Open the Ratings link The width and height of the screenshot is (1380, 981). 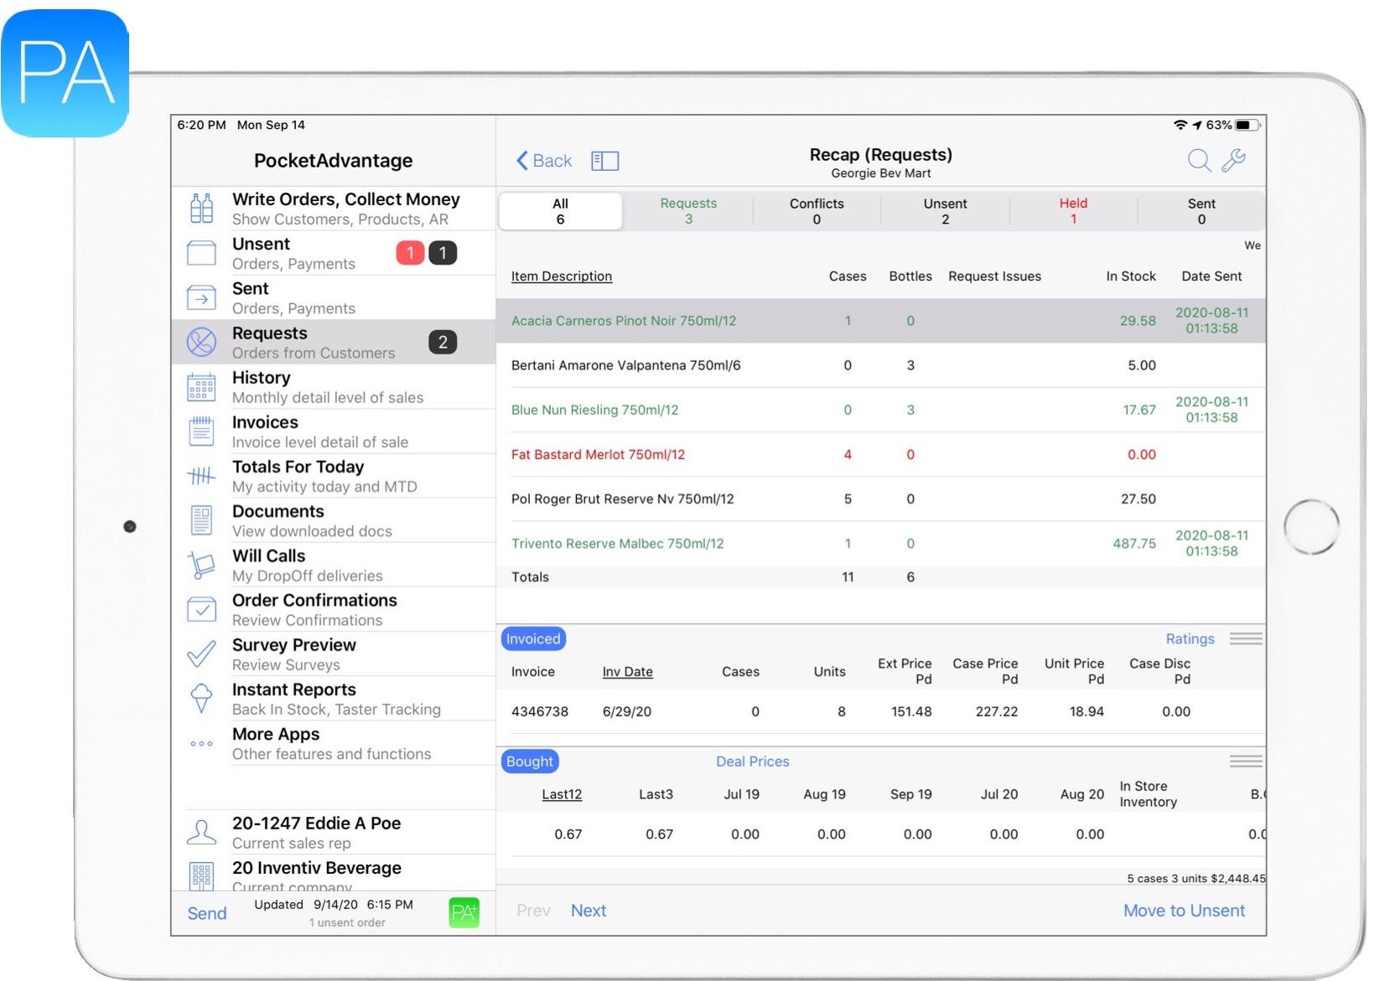pyautogui.click(x=1190, y=638)
